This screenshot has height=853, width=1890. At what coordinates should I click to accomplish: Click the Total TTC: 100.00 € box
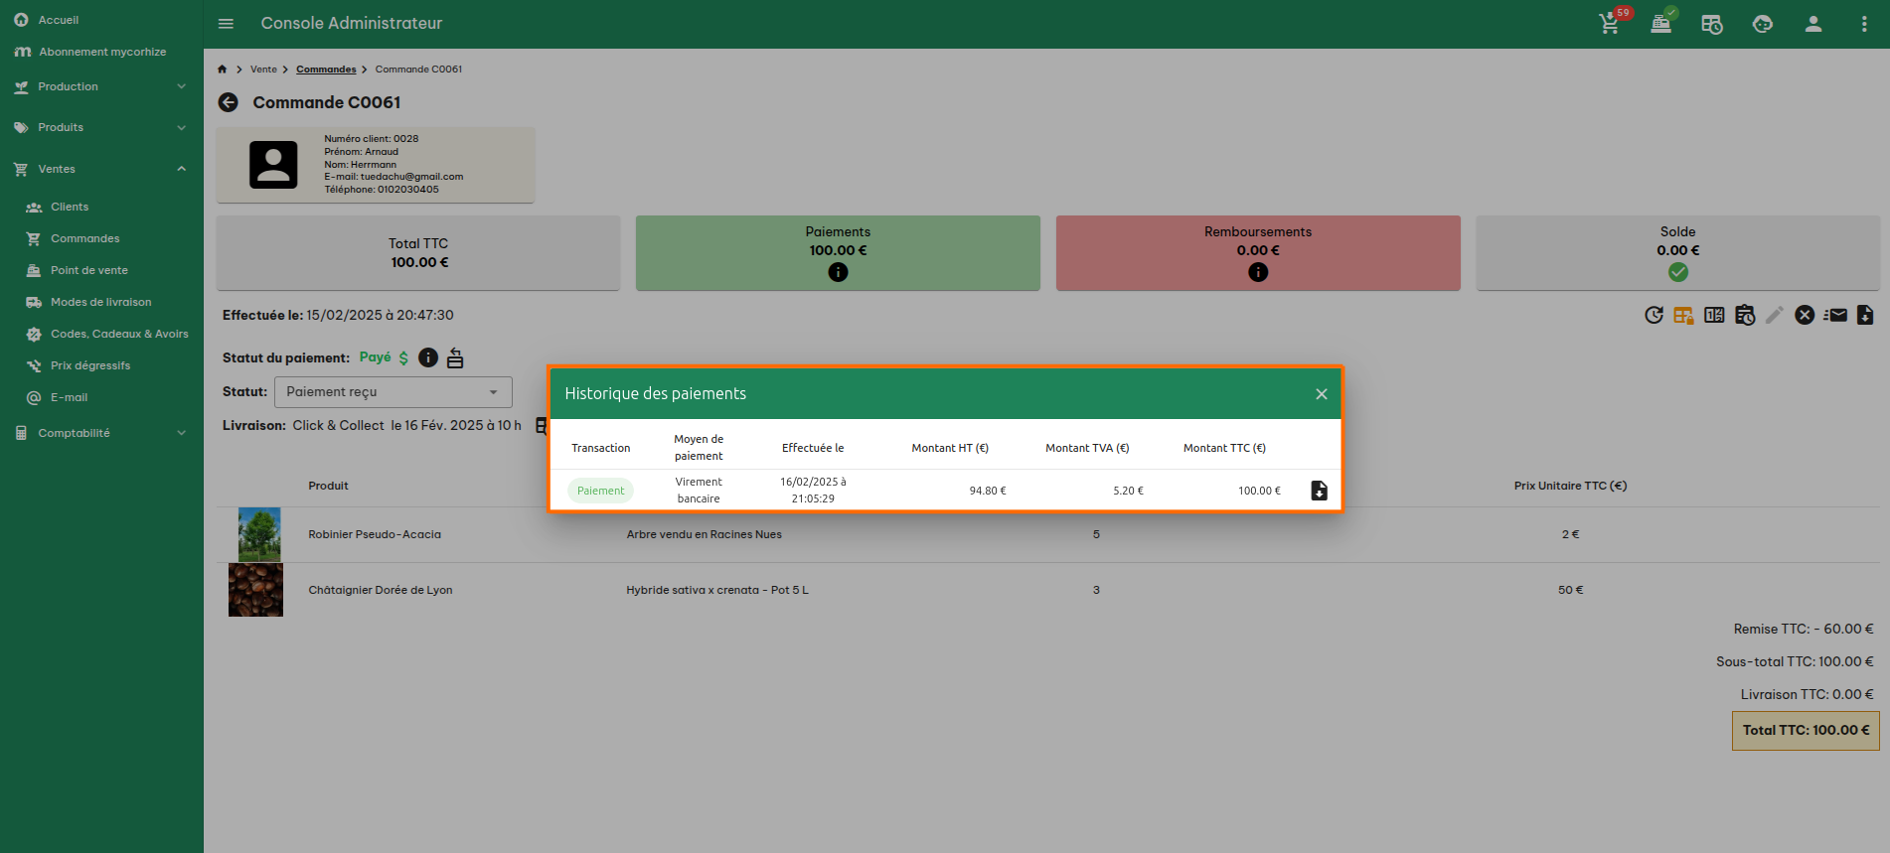1806,731
